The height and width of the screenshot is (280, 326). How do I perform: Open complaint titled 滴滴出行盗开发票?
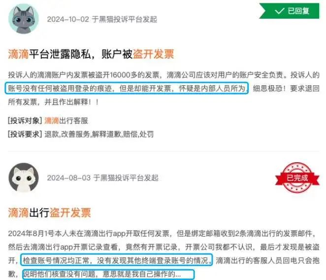point(49,213)
